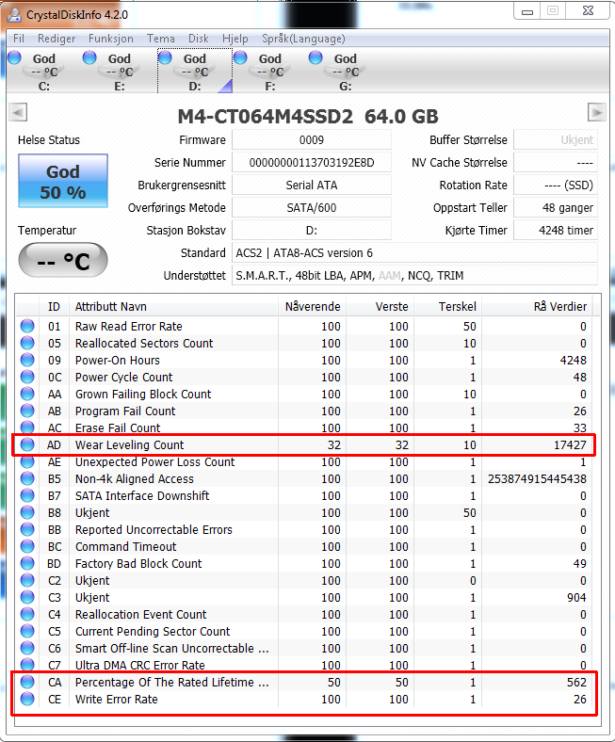
Task: Click status icon for Command Timeout
Action: [27, 546]
